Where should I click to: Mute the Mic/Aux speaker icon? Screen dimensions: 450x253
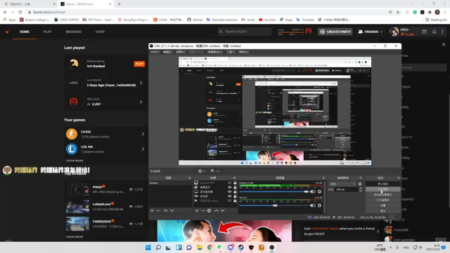coord(313,205)
